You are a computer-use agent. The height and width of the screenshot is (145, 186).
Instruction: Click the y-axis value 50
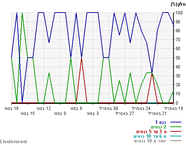[x=178, y=58]
